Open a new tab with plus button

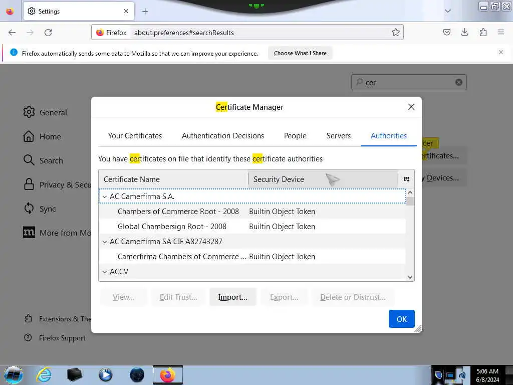coord(145,12)
